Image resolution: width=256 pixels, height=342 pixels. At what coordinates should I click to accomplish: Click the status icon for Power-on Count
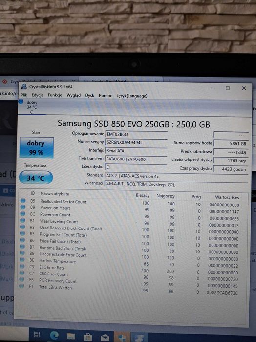[x=22, y=214]
